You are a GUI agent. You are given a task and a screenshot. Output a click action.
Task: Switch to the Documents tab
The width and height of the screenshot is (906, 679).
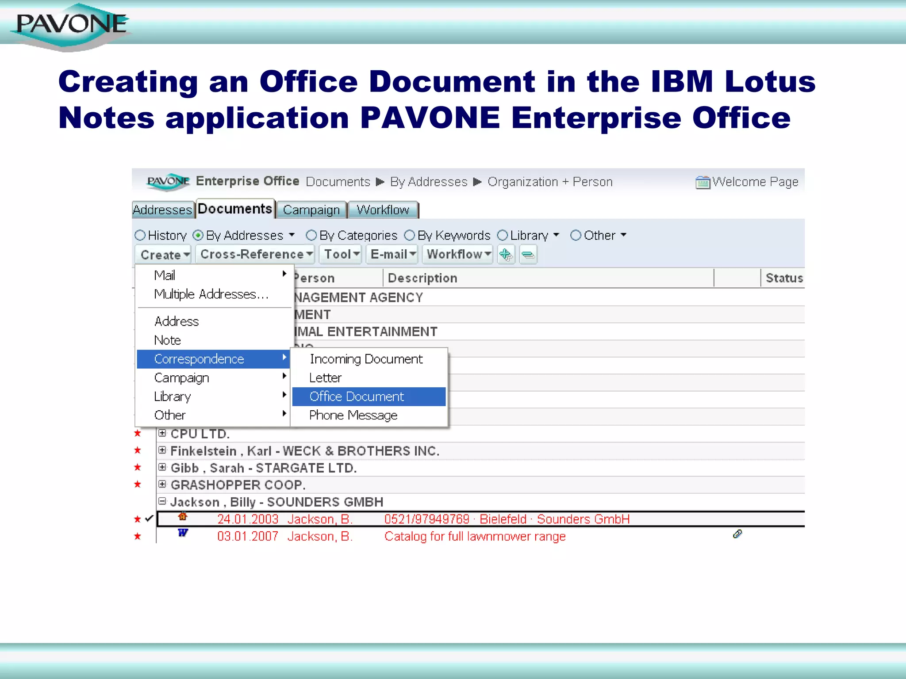pyautogui.click(x=235, y=208)
